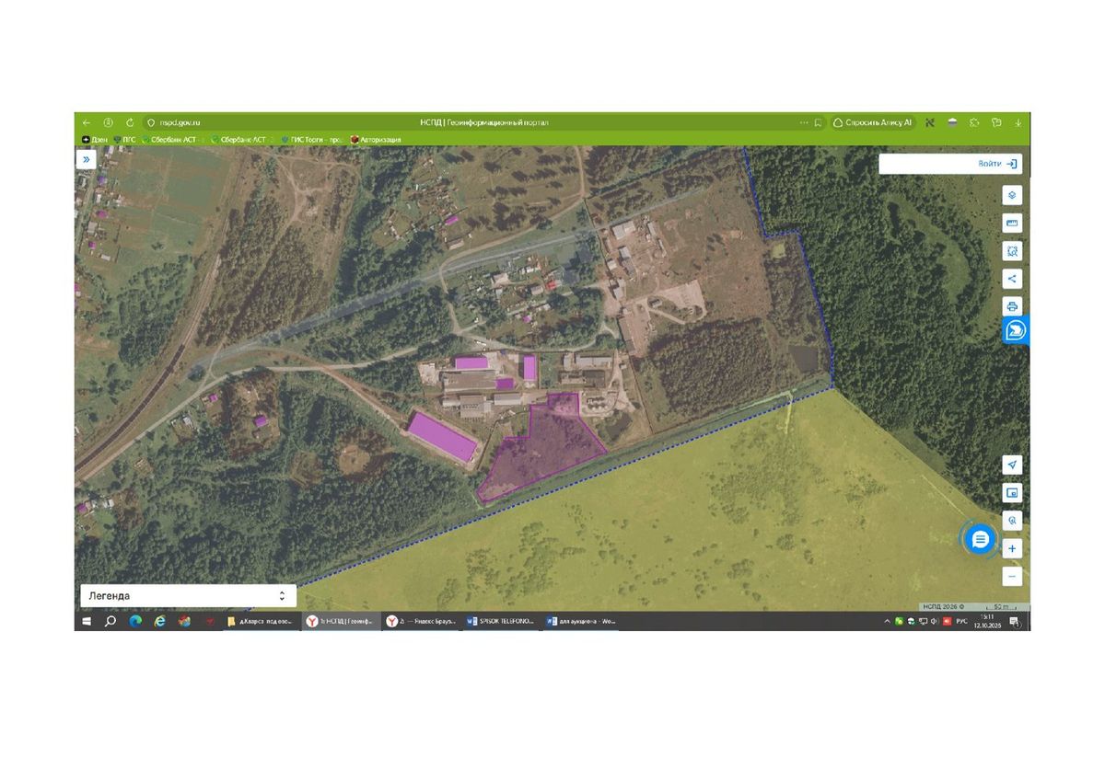Open the folder window in taskbar
Image resolution: width=1105 pixels, height=781 pixels.
click(x=262, y=622)
